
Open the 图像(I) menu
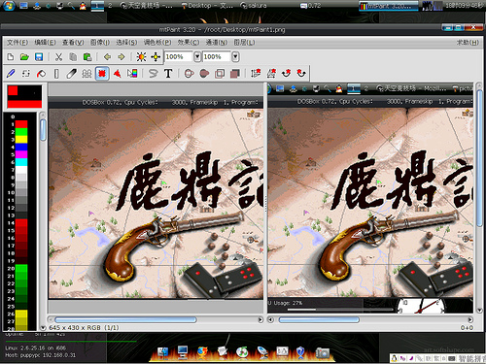pos(100,43)
